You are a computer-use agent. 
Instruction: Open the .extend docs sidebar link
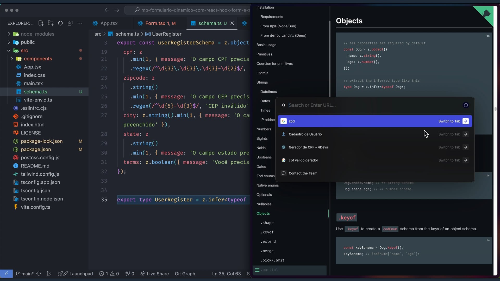click(x=268, y=241)
